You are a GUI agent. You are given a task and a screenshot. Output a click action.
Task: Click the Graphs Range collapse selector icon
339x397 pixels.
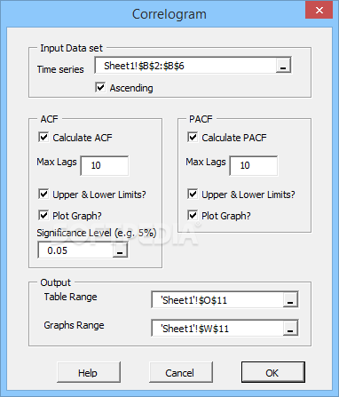pos(290,328)
